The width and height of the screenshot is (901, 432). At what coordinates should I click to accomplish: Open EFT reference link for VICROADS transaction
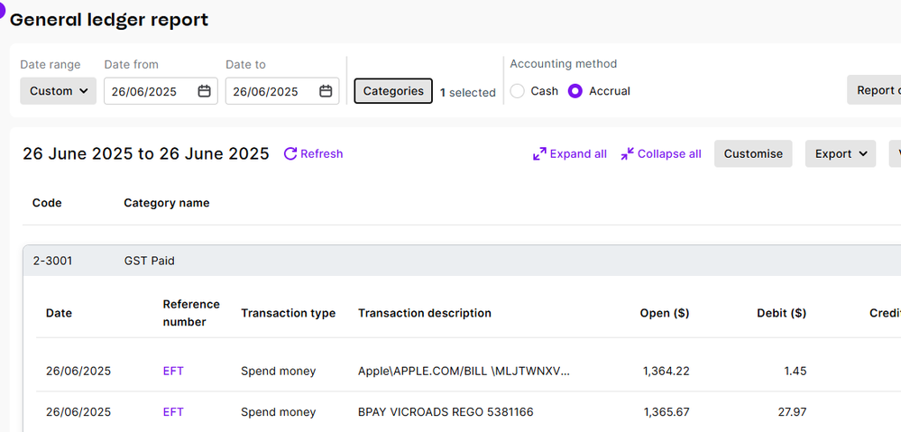coord(173,412)
